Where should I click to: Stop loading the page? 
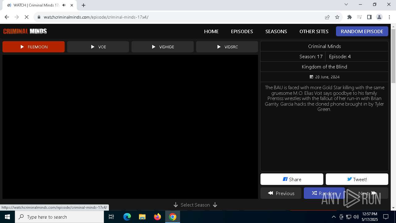[x=27, y=17]
